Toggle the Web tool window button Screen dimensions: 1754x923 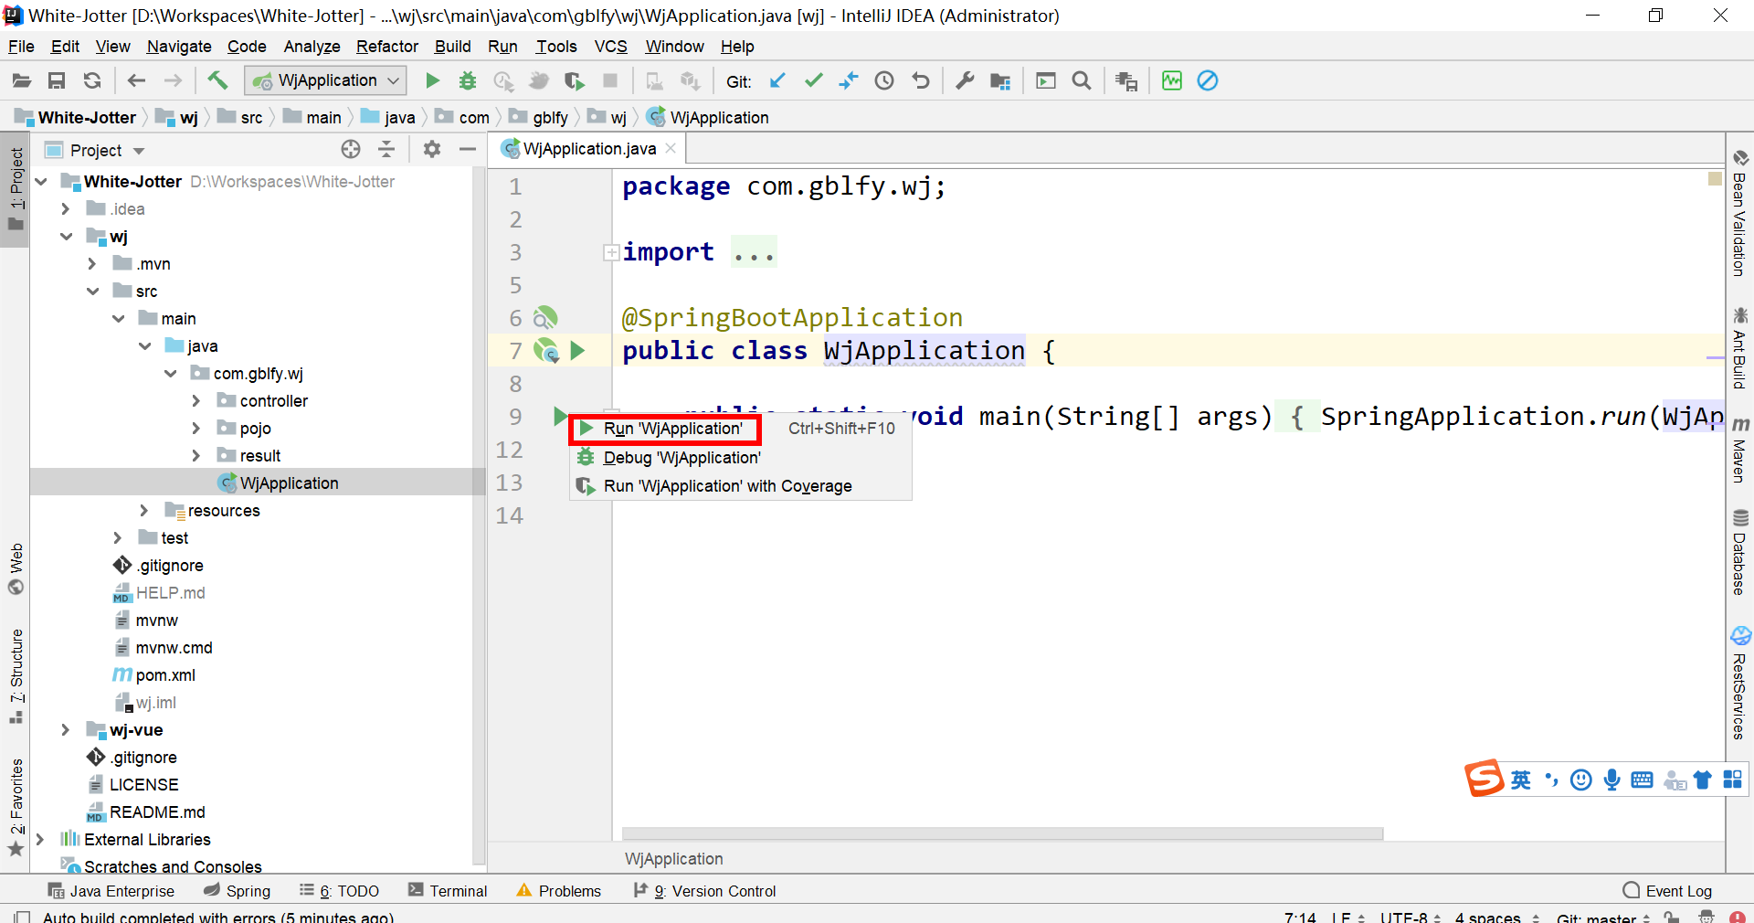[x=16, y=568]
